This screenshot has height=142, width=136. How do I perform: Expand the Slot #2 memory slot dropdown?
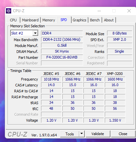click(x=35, y=33)
